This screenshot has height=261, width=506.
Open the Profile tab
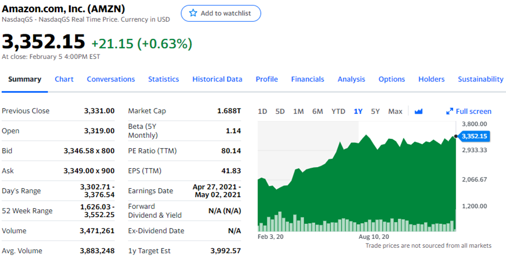(x=267, y=79)
